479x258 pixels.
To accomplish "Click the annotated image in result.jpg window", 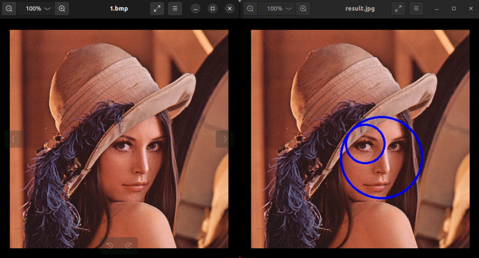I will 360,139.
